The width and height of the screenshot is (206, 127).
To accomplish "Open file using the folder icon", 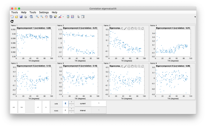I will (16, 17).
